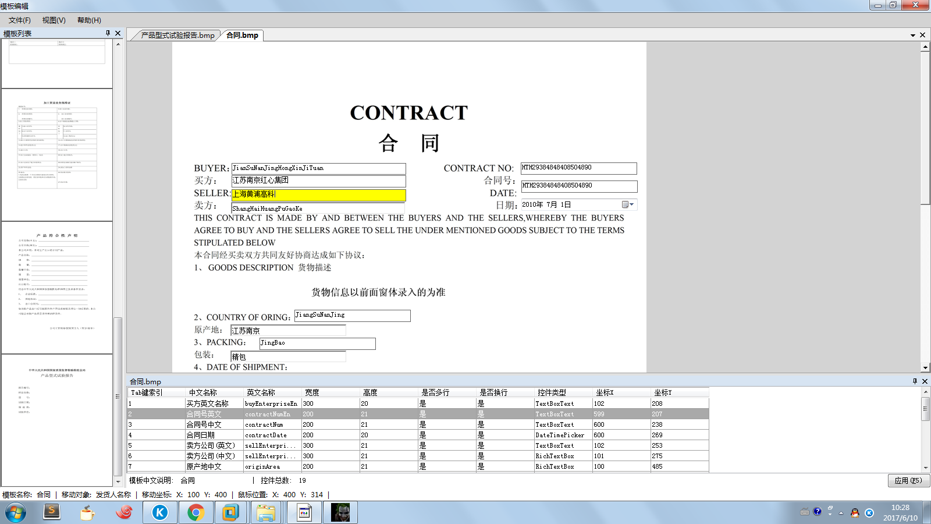Click the template list scrollbar thumb
Image resolution: width=931 pixels, height=524 pixels.
click(x=118, y=396)
